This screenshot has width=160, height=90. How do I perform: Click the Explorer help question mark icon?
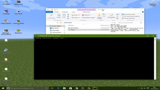143,12
